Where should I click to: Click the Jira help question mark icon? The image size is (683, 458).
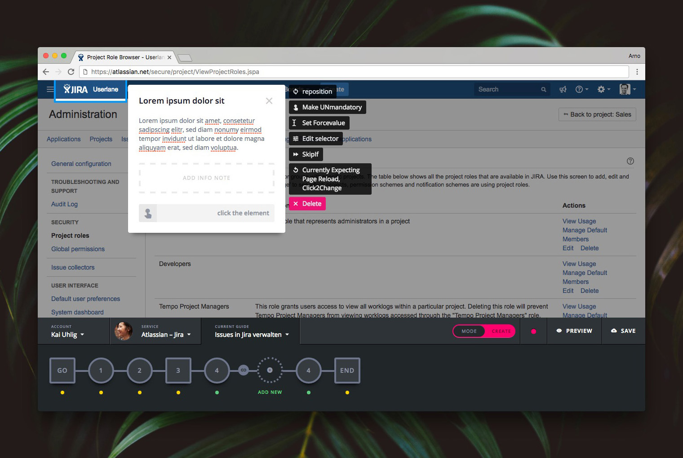coord(579,89)
